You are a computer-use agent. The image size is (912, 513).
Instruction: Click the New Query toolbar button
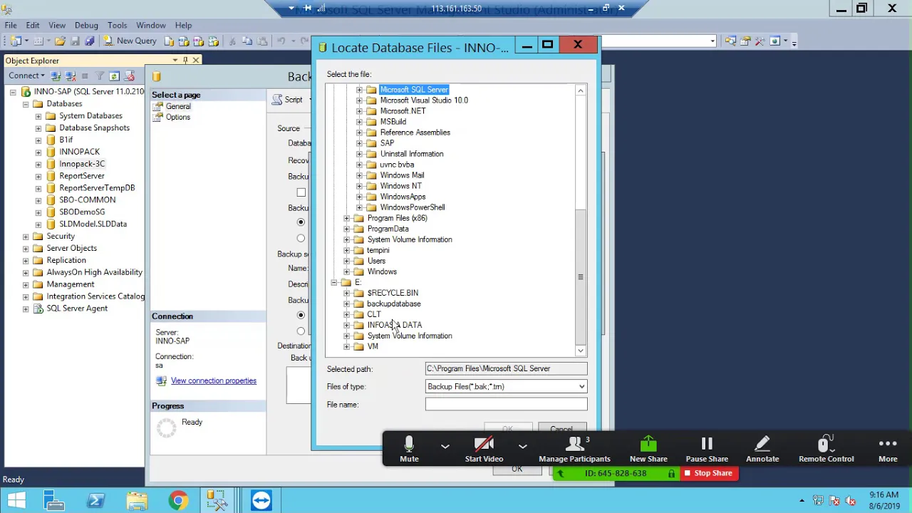(x=130, y=41)
